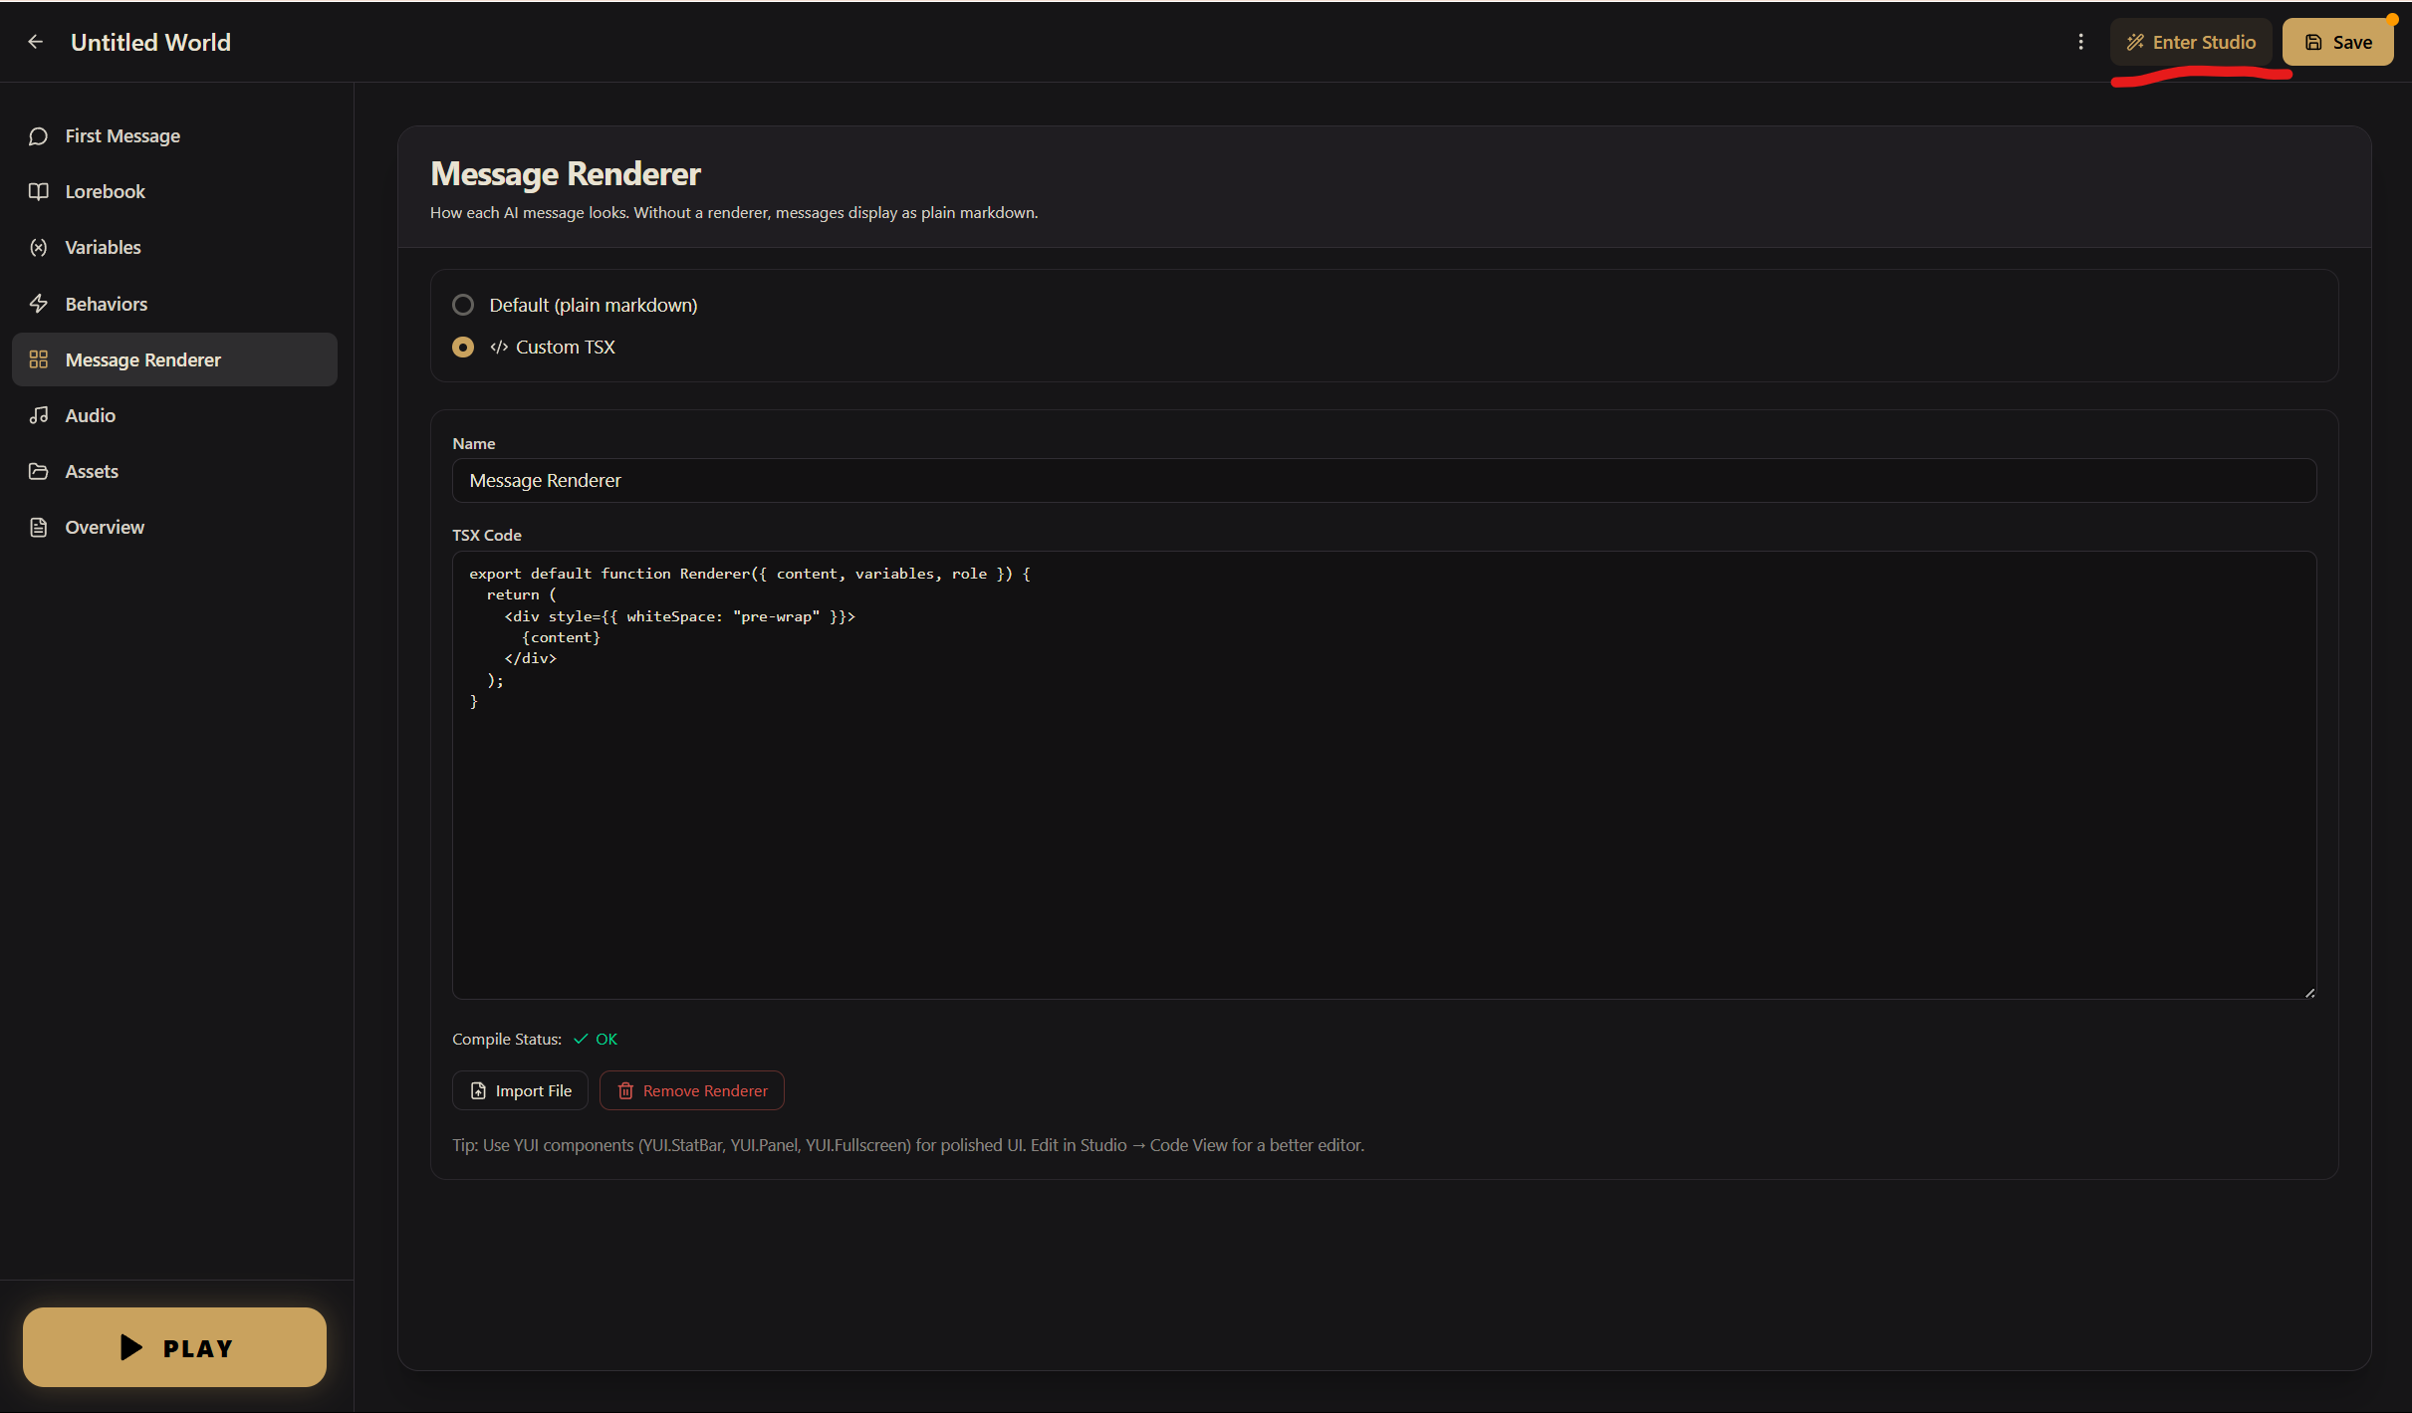Click inside the TSX Code editor
Viewport: 2412px width, 1413px height.
tap(1383, 817)
